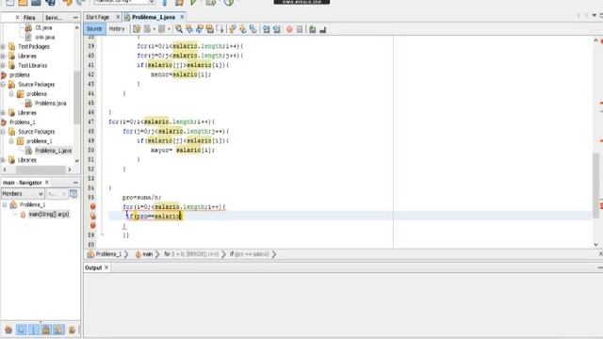Click the Last Edit toolbar icon
Viewport: 603px width, 339px height.
tap(137, 29)
